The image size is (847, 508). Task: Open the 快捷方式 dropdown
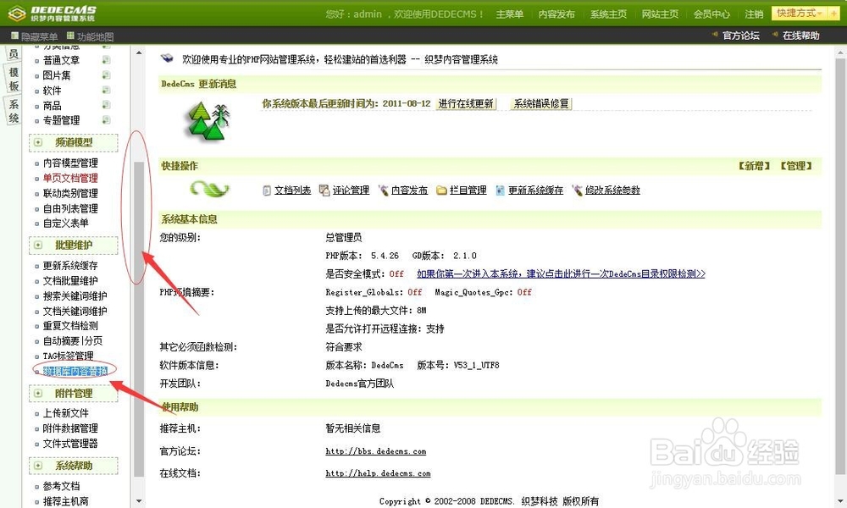pyautogui.click(x=800, y=13)
